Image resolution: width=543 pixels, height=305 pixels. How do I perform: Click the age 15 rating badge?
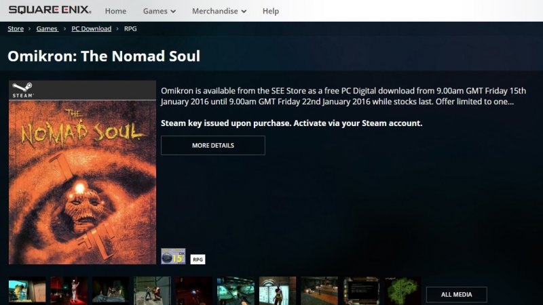[x=173, y=256]
